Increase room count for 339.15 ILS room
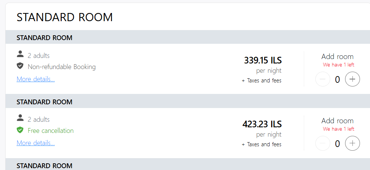 (x=352, y=79)
